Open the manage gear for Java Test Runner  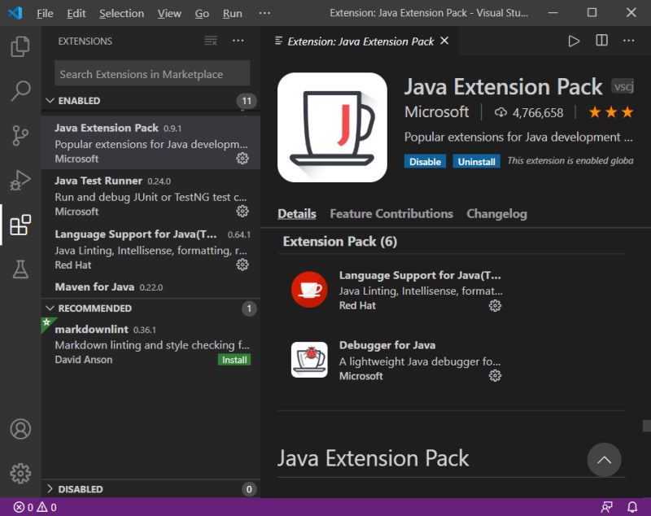(242, 211)
